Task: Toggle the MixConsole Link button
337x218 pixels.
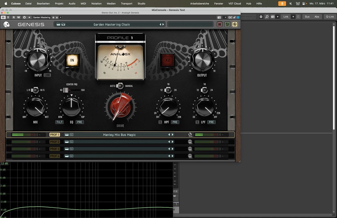Action: click(286, 17)
